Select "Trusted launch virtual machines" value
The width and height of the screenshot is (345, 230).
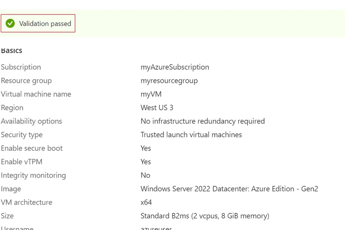pos(191,135)
